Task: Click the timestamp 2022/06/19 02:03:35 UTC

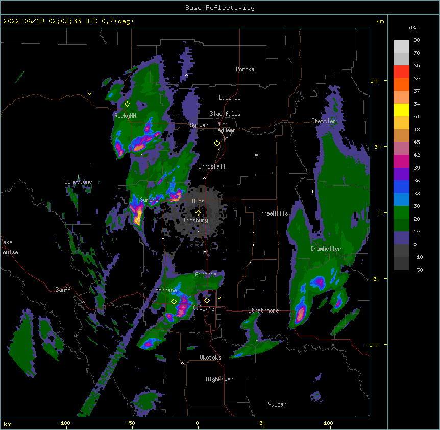Action: [x=51, y=21]
